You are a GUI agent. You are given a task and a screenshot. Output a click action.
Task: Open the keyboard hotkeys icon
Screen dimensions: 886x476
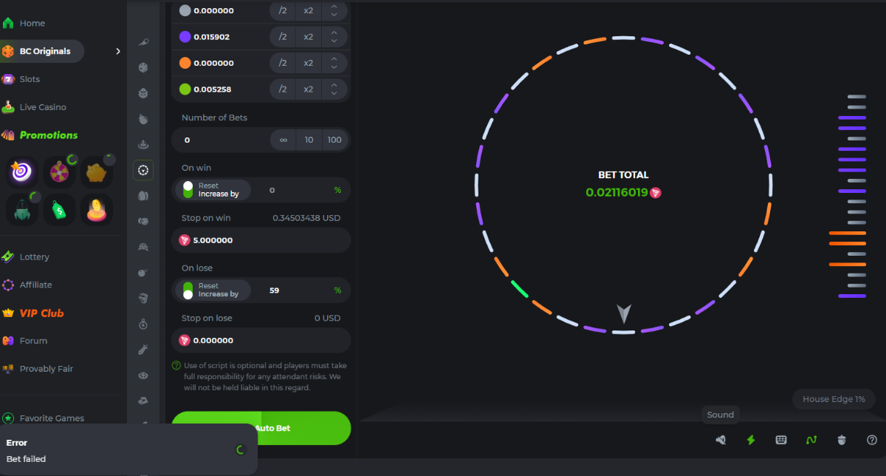tap(781, 440)
